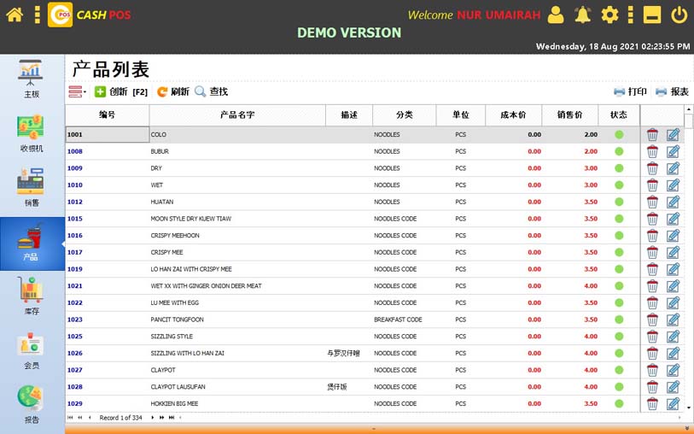Click 查找 search button

211,91
